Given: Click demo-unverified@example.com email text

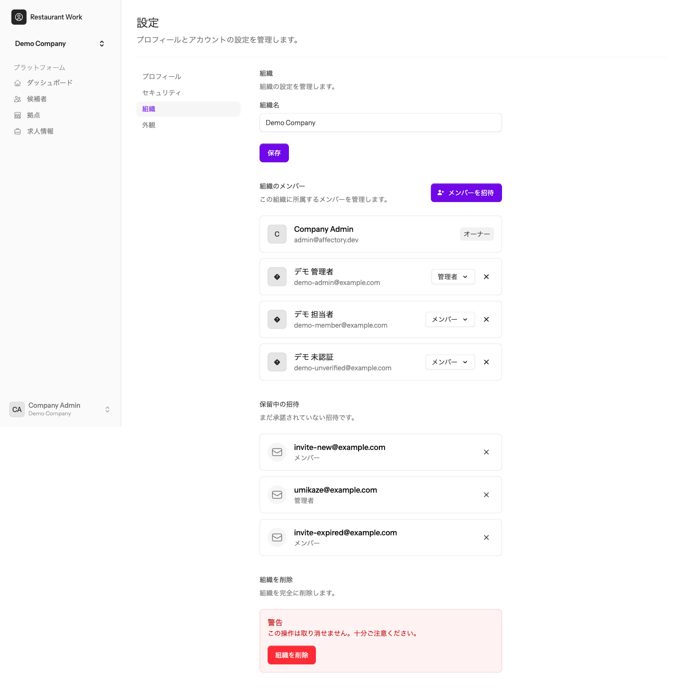Looking at the screenshot, I should tap(343, 368).
